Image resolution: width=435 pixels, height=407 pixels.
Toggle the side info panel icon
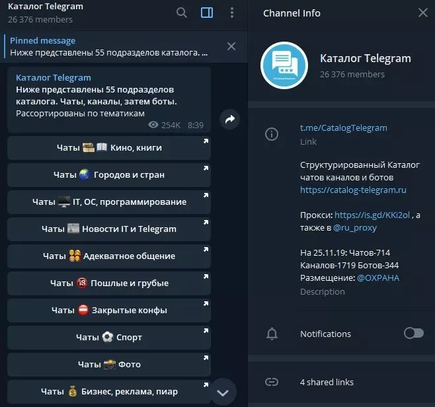click(x=207, y=13)
